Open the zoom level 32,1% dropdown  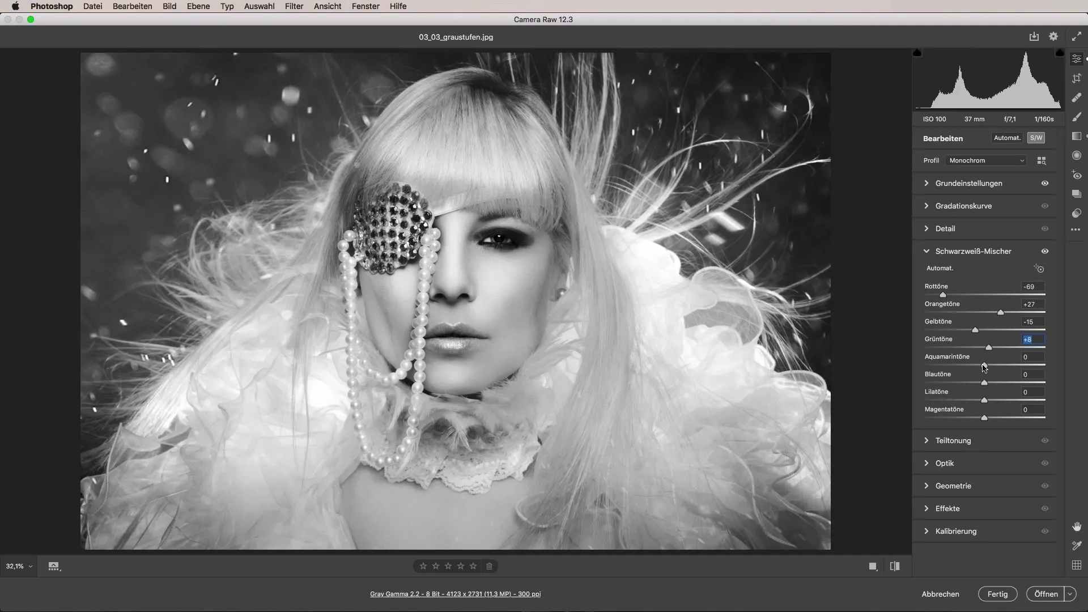click(x=19, y=566)
